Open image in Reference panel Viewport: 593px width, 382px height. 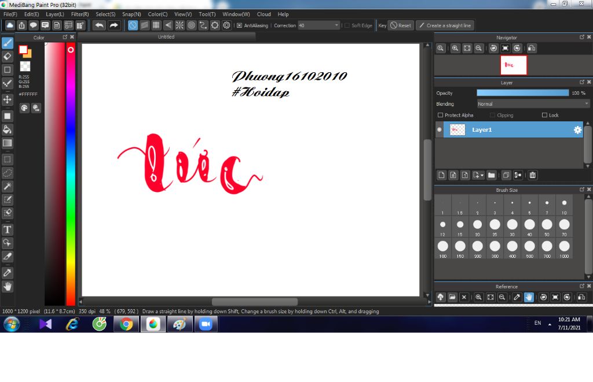pos(452,297)
